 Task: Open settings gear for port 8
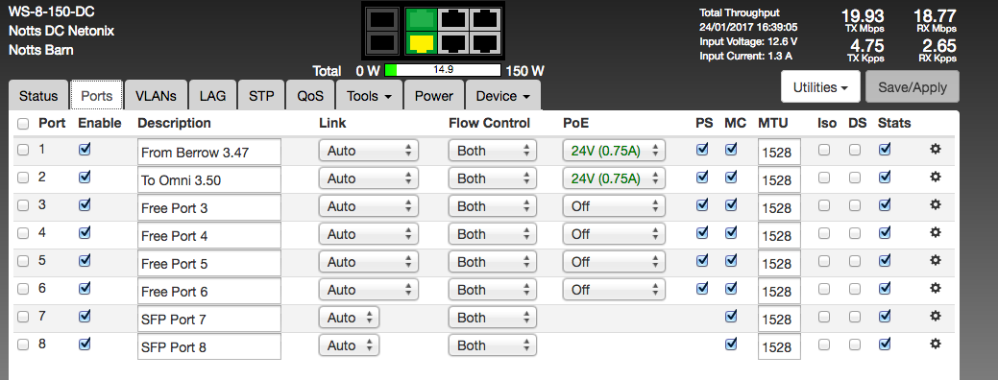935,344
